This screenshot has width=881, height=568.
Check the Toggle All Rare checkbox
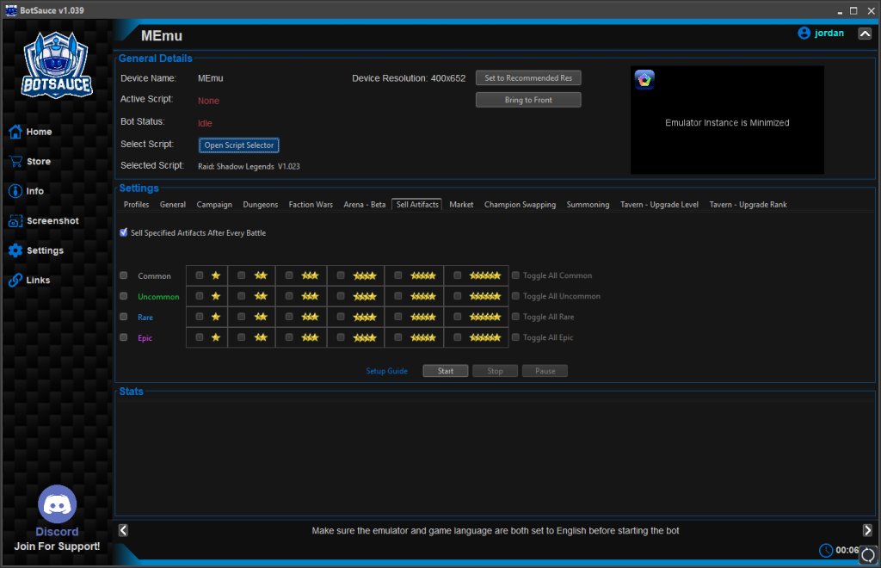click(x=514, y=317)
